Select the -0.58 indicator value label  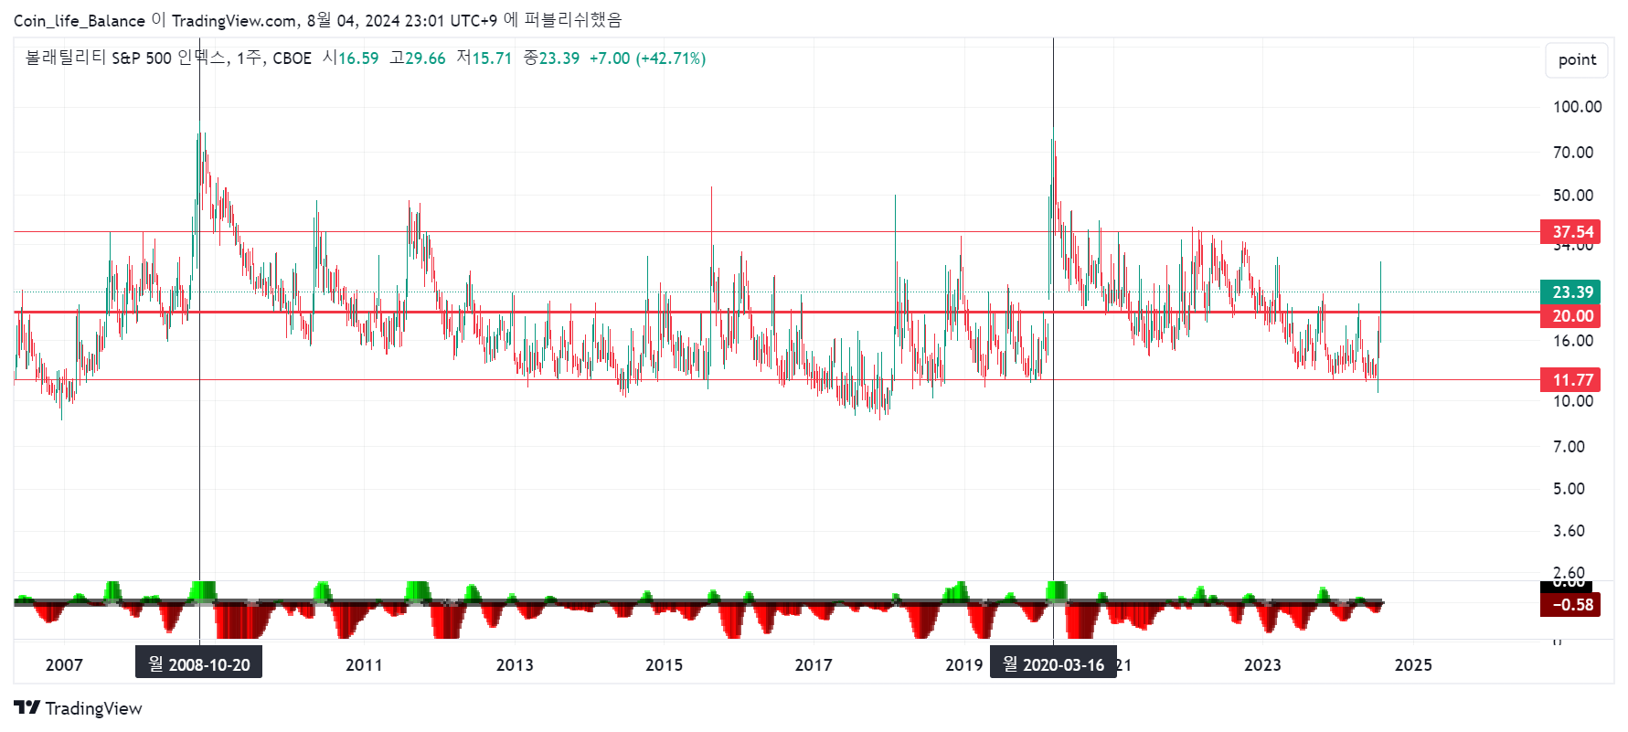(x=1570, y=605)
